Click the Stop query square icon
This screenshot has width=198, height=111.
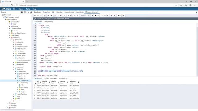pyautogui.click(x=92, y=15)
